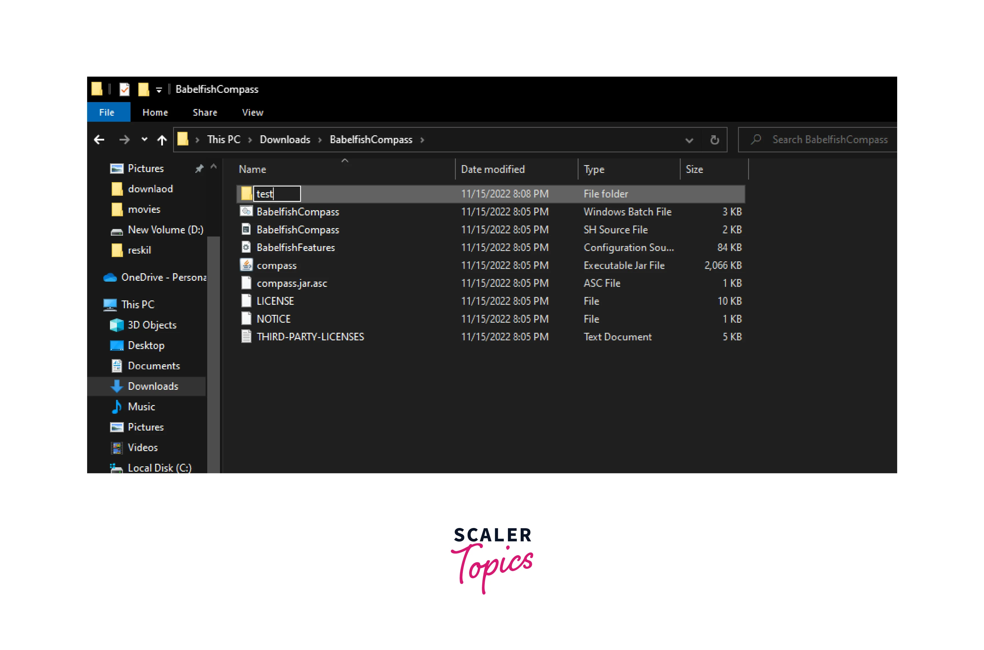Open the Windows Batch File BabelfishCompass
This screenshot has width=984, height=650.
coord(298,212)
